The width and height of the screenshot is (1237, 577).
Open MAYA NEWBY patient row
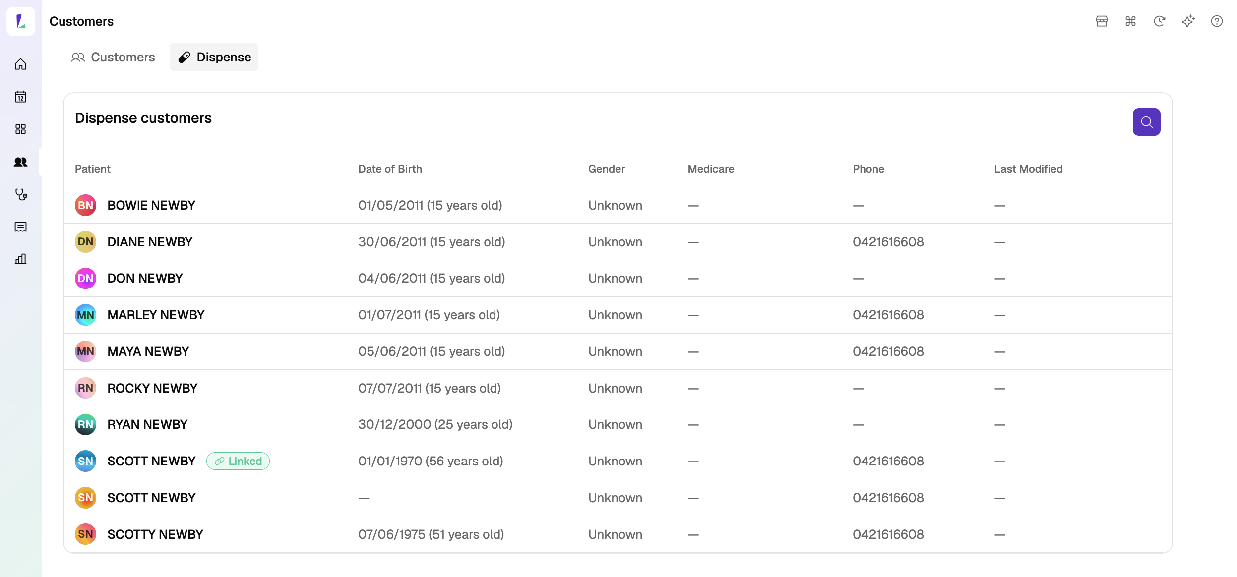coord(618,351)
